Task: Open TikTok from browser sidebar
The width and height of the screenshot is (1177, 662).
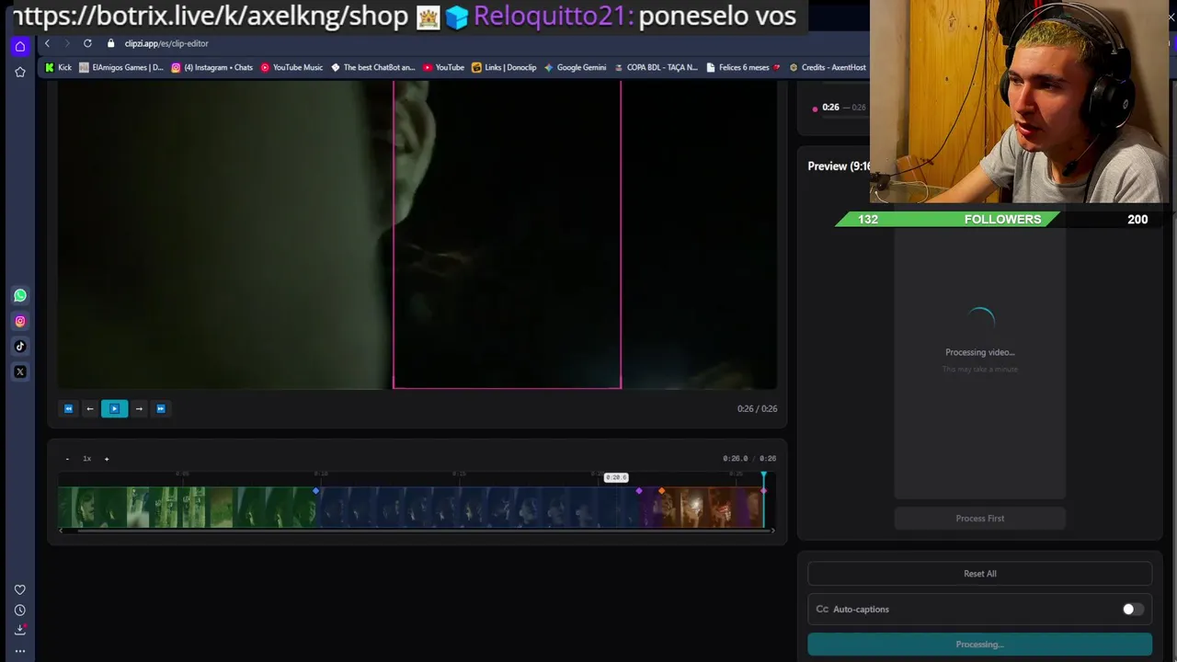Action: pos(19,347)
